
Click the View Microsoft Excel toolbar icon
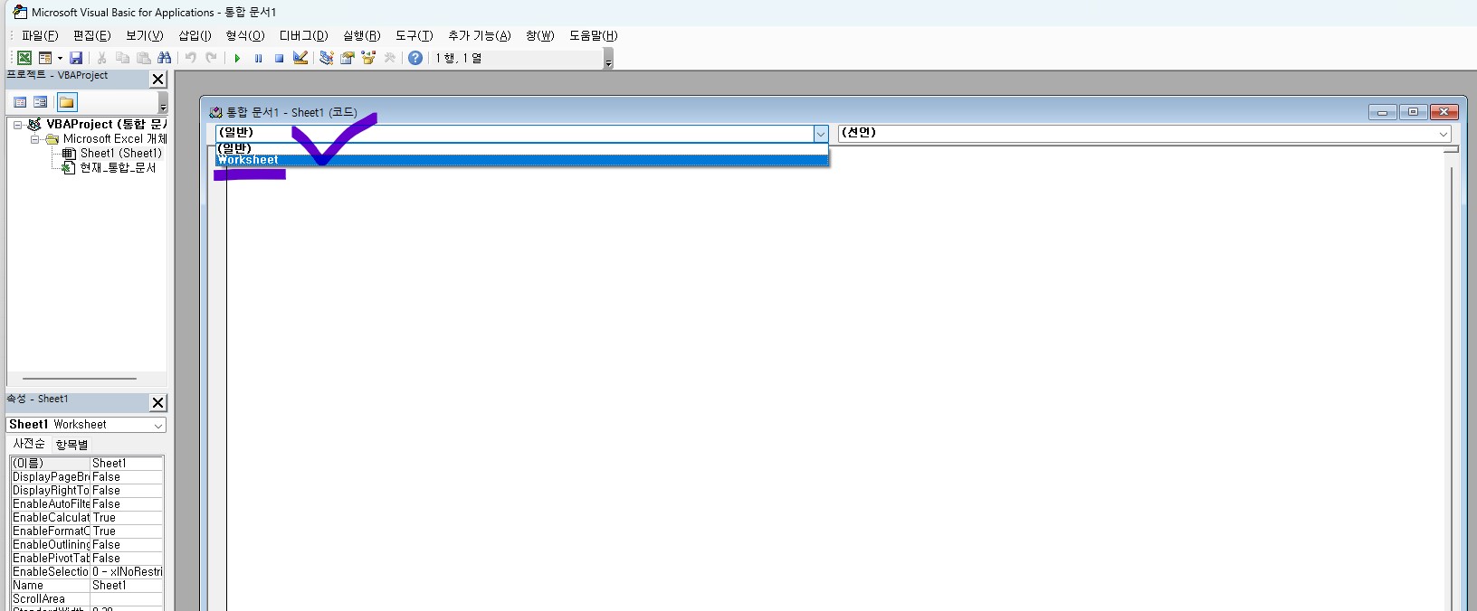click(24, 58)
